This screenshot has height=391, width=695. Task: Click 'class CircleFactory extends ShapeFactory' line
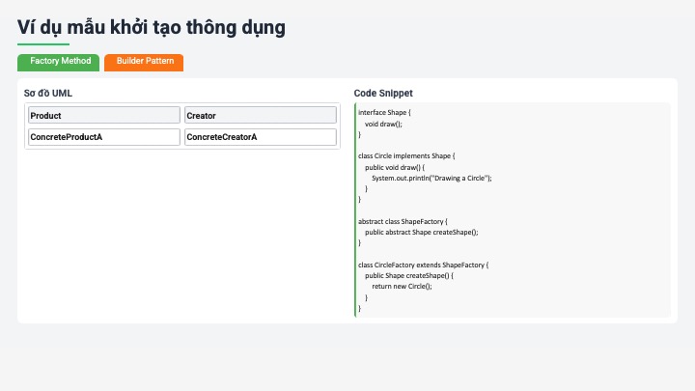point(424,265)
